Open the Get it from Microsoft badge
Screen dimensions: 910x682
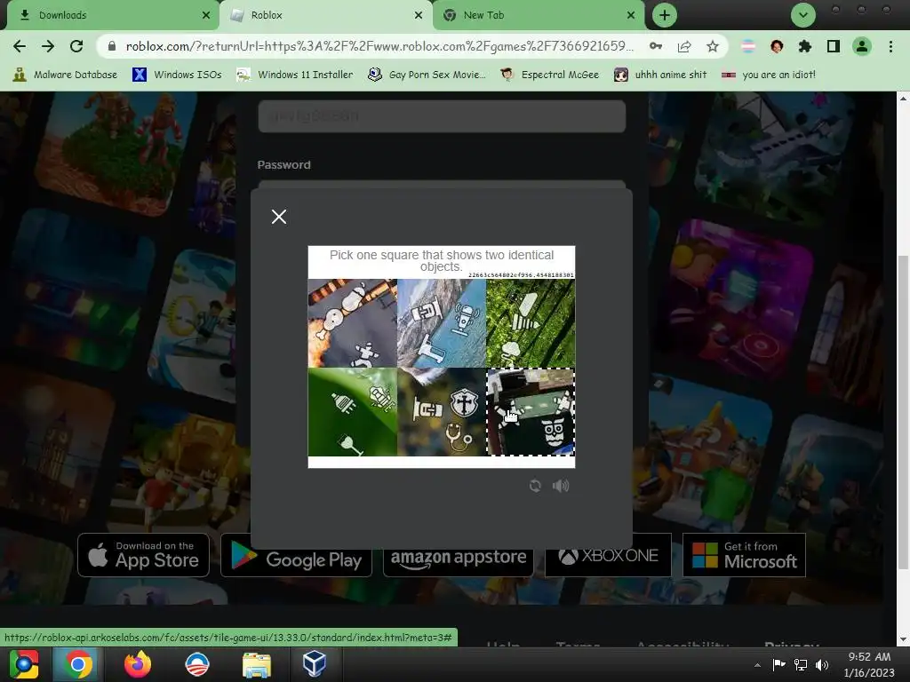744,555
